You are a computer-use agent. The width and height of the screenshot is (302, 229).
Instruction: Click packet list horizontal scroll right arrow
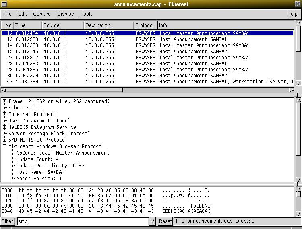[x=291, y=90]
